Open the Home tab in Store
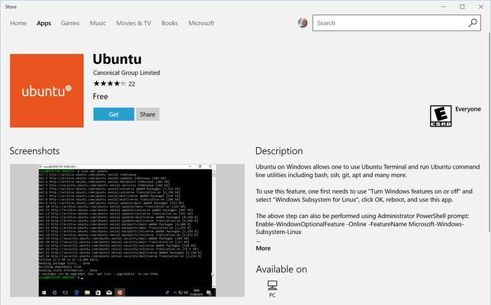The width and height of the screenshot is (491, 305). [18, 23]
